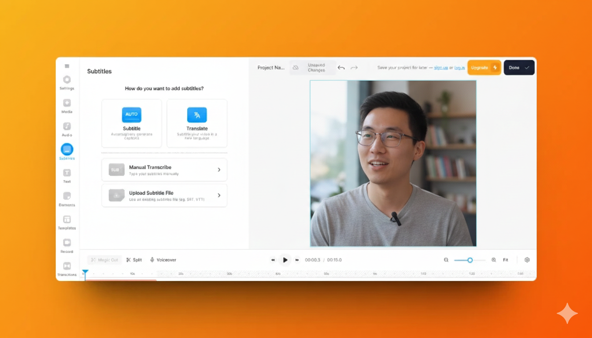Screen dimensions: 592x338
Task: Choose the Auto Subtitle option card
Action: pyautogui.click(x=132, y=123)
